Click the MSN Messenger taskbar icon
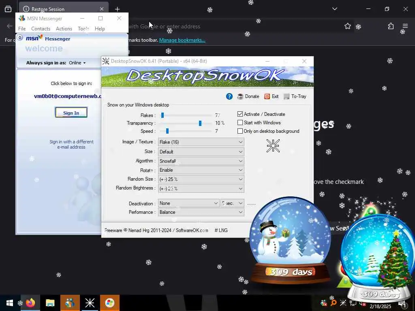Screen dimensions: 415x311 [x=70, y=303]
